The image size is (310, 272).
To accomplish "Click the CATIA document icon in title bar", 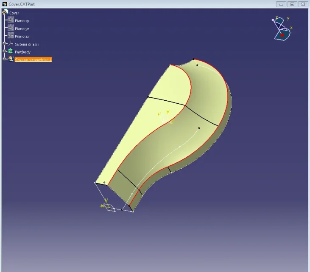I will click(x=5, y=4).
